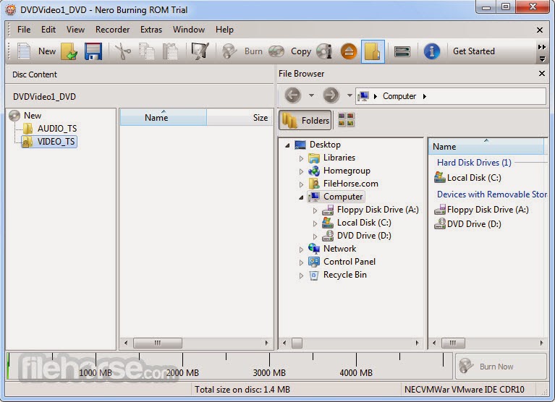
Task: Open the Window menu
Action: point(189,30)
